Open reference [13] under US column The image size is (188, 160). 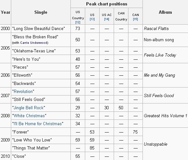[92, 19]
